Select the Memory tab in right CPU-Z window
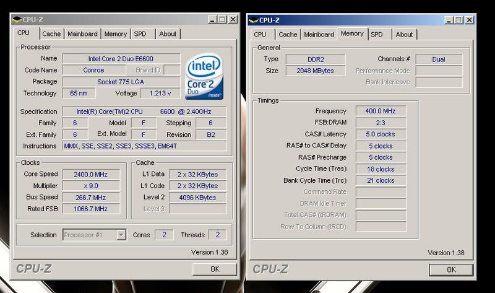The image size is (495, 293). (352, 33)
